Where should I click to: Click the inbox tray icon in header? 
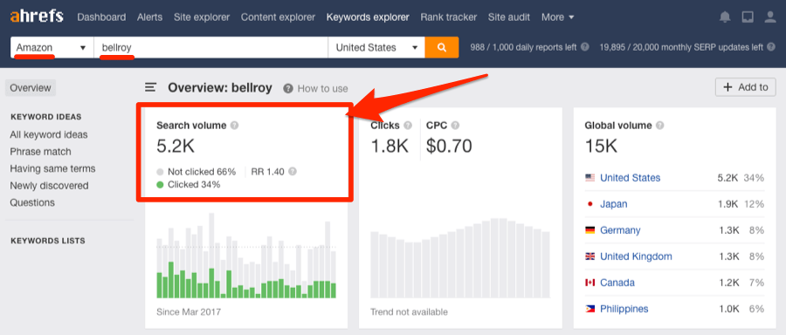[x=748, y=17]
